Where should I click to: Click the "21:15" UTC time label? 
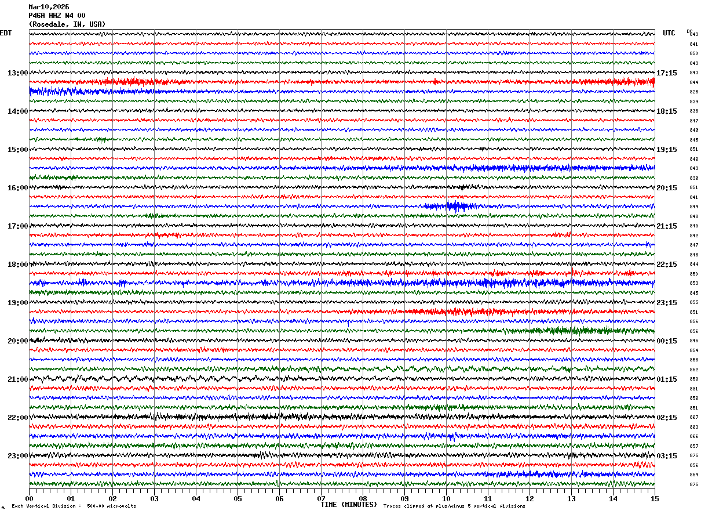[x=667, y=226]
